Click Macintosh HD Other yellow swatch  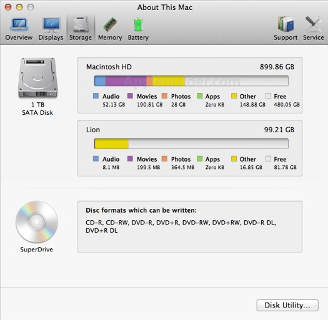(234, 96)
